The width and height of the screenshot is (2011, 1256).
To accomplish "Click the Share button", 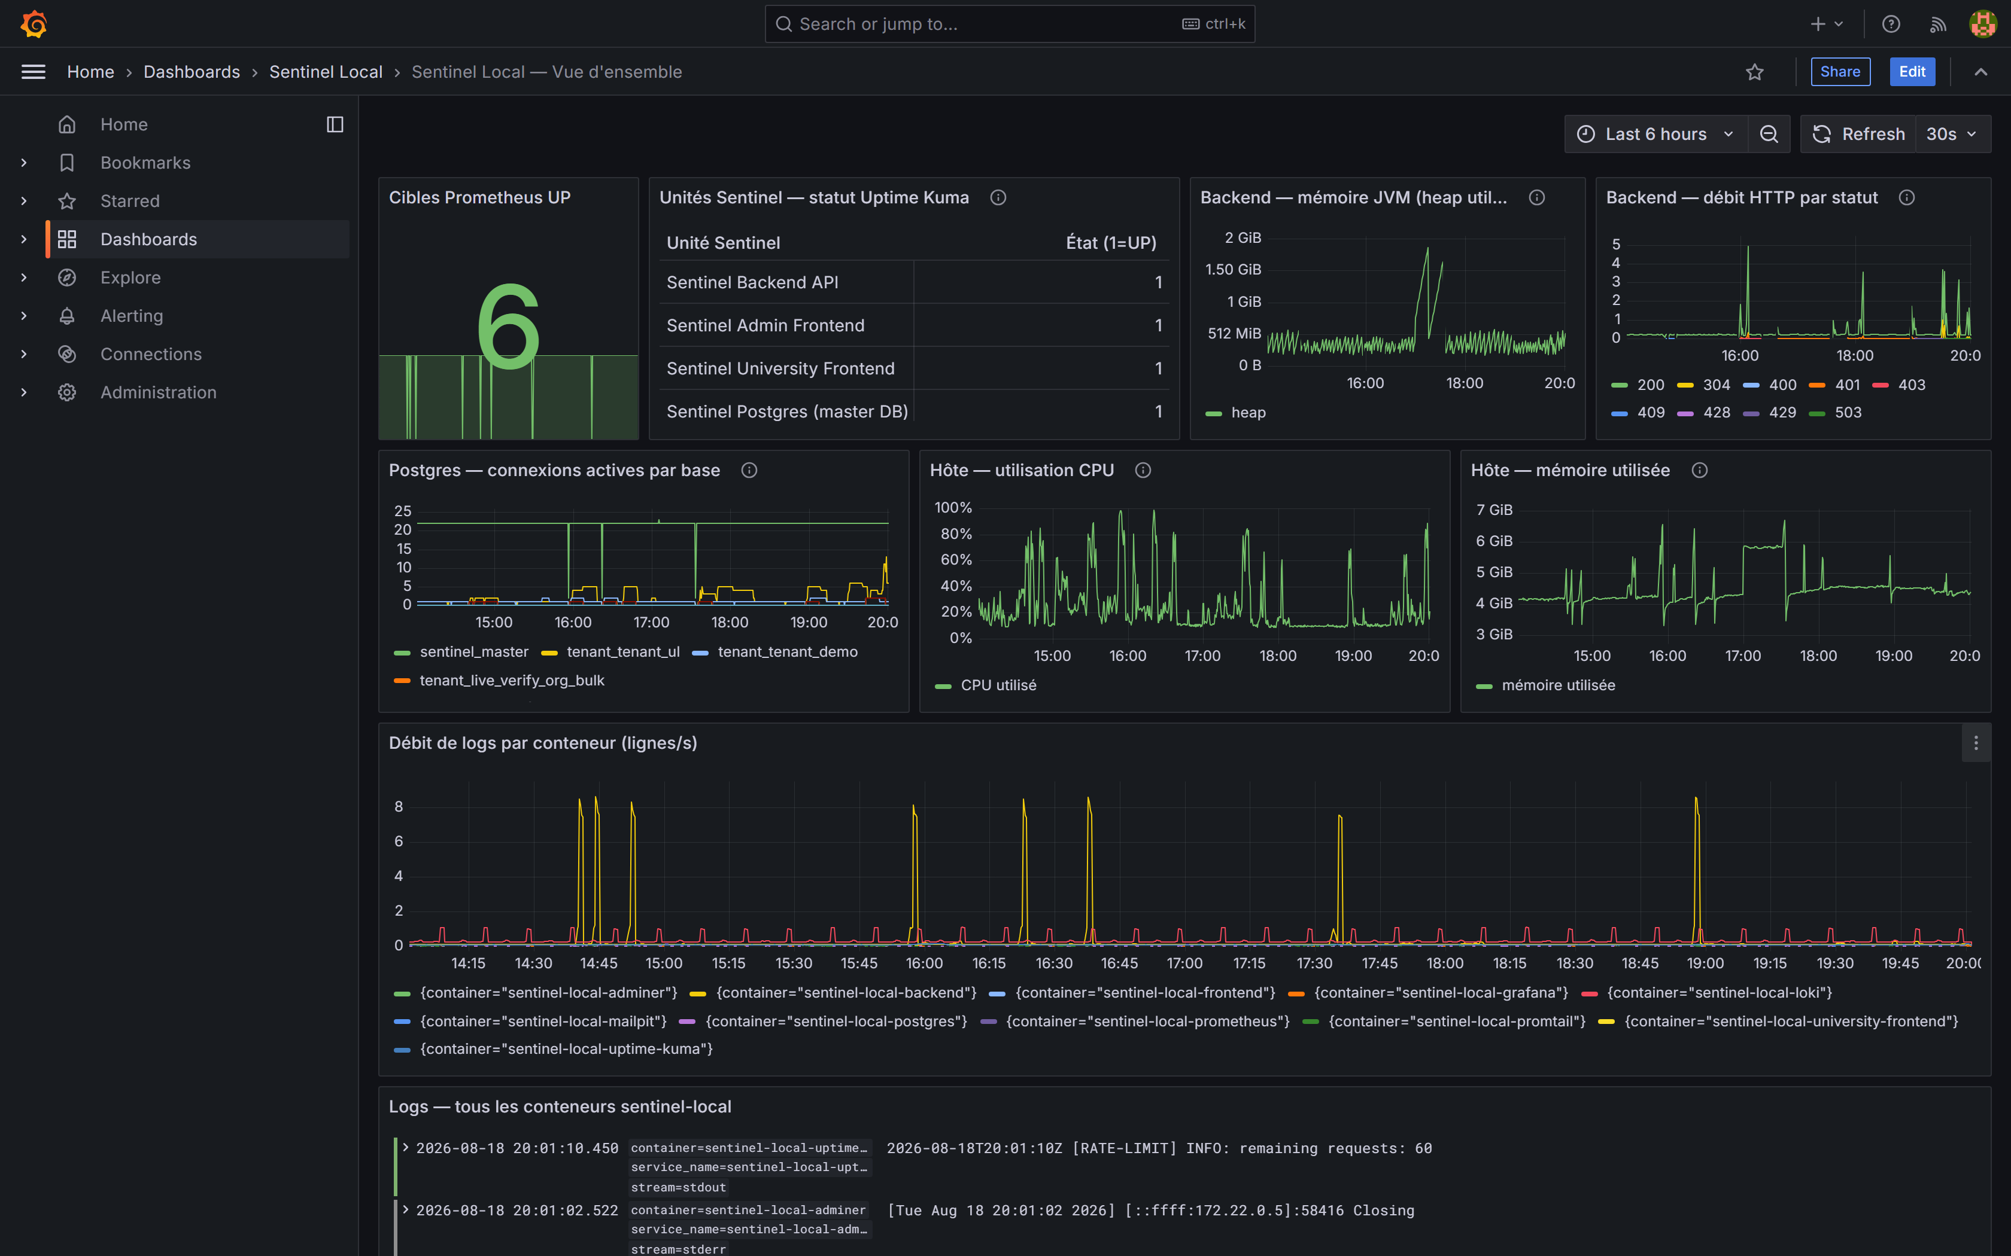I will click(1840, 71).
